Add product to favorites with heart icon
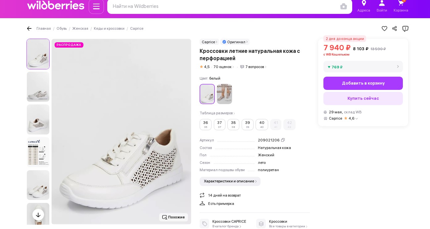430x229 pixels. (x=384, y=28)
